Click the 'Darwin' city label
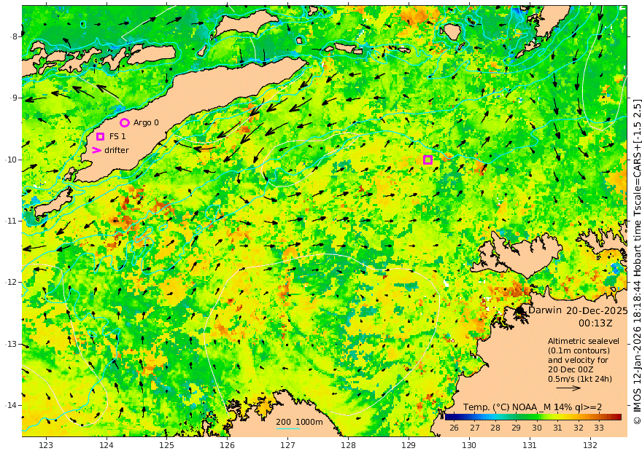Screen dimensions: 642x459 pyautogui.click(x=545, y=310)
